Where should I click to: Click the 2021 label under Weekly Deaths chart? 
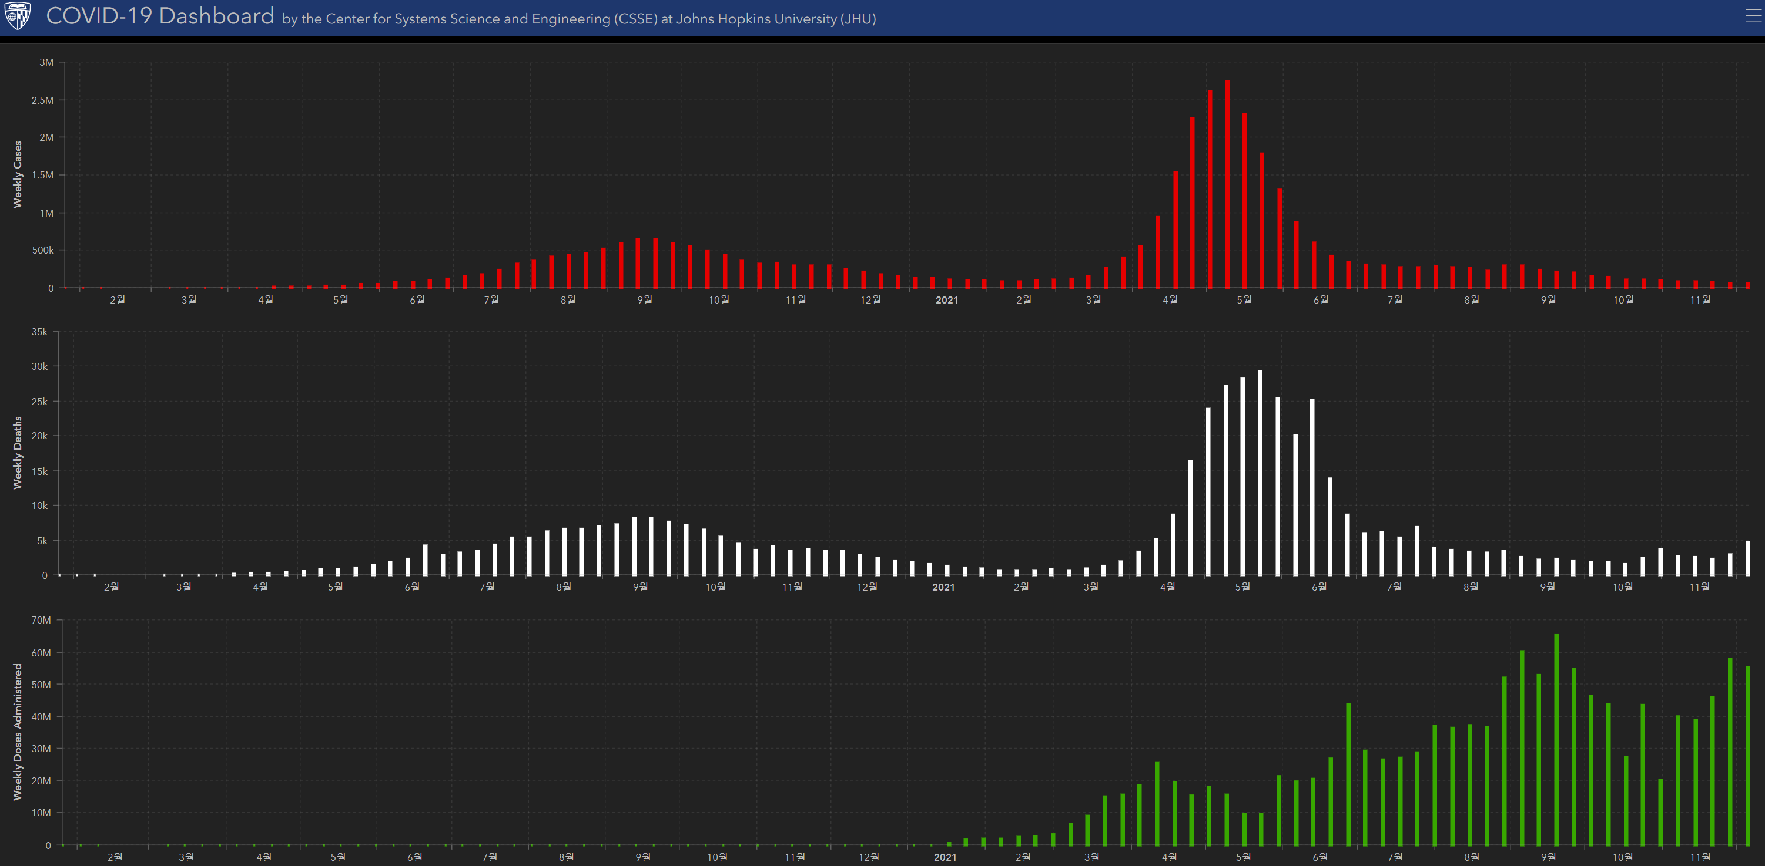pos(943,587)
